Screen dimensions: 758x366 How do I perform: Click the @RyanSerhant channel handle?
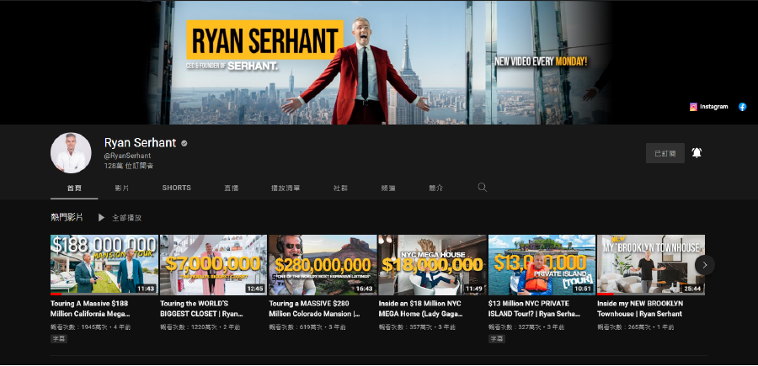128,156
